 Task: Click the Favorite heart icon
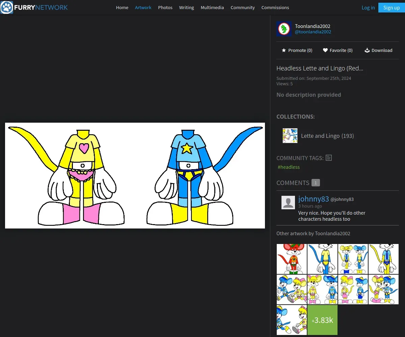pos(325,50)
